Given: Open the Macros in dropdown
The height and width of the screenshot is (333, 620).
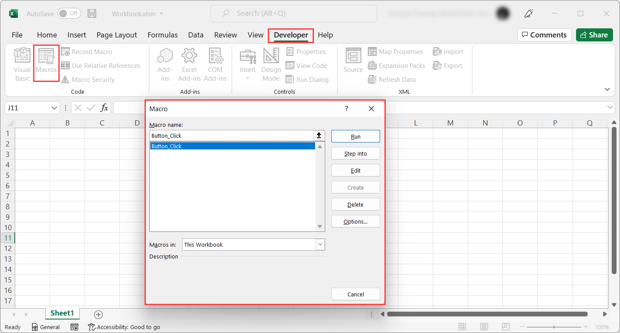Looking at the screenshot, I should click(x=320, y=245).
